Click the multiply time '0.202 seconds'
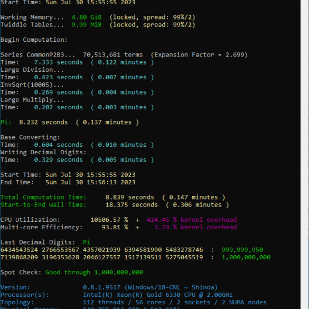Screen dimensions: 309x309 [x=58, y=107]
